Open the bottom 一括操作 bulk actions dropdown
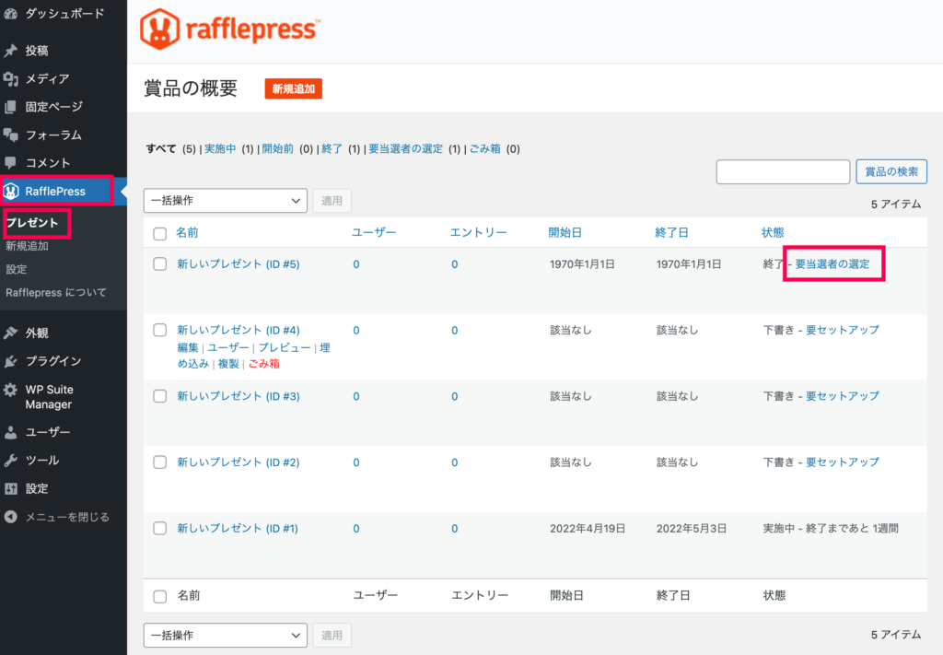Viewport: 943px width, 655px height. click(226, 635)
